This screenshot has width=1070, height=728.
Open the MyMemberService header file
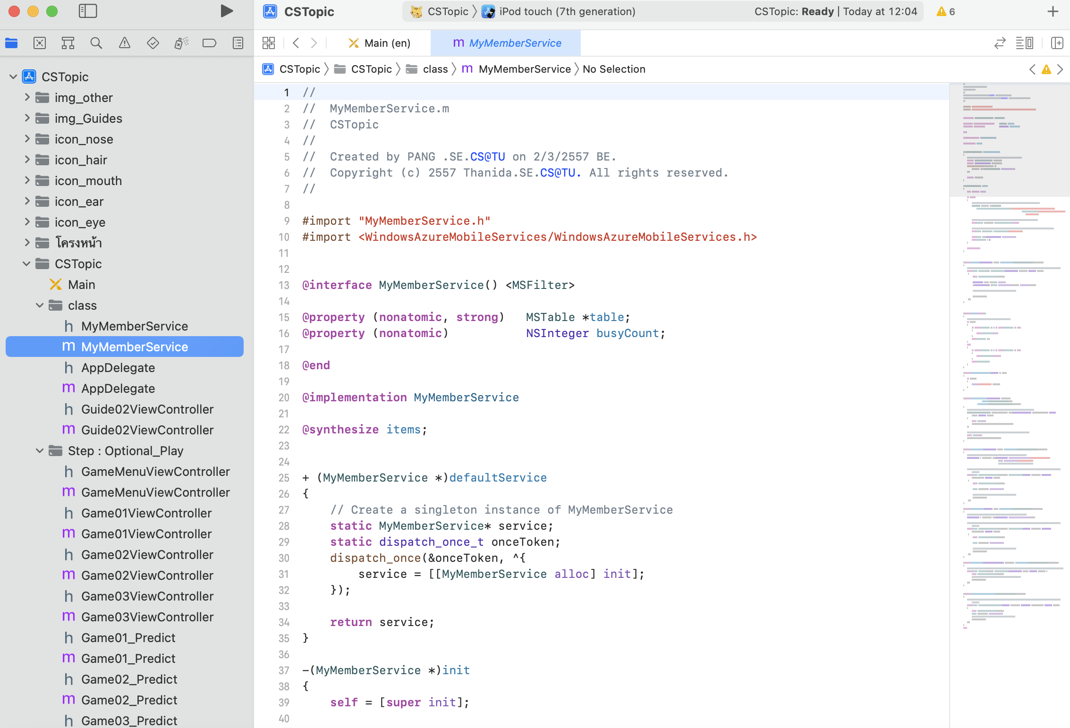pos(126,326)
